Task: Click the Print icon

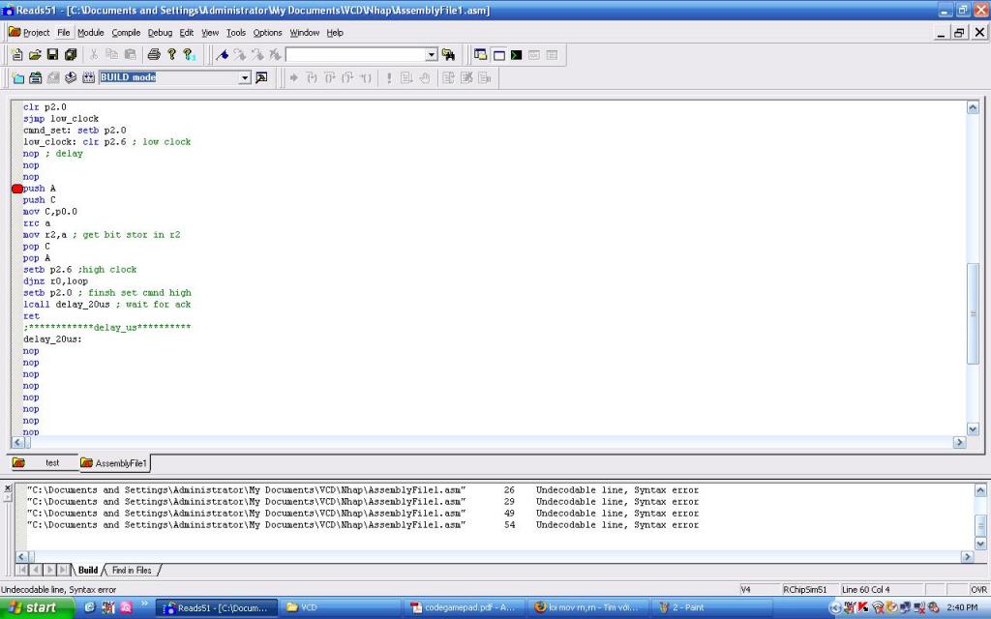Action: [154, 55]
